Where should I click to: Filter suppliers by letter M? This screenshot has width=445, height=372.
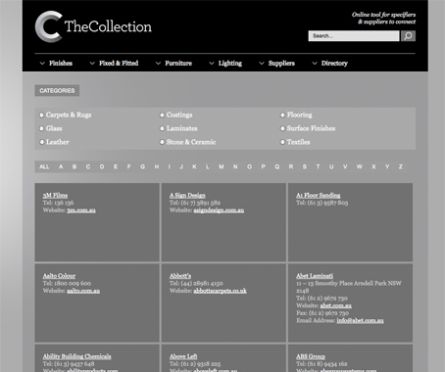pos(222,166)
